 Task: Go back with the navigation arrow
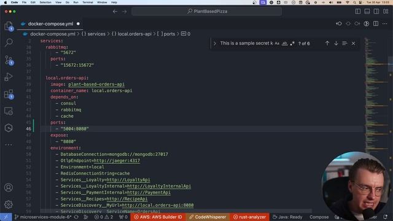[115, 12]
